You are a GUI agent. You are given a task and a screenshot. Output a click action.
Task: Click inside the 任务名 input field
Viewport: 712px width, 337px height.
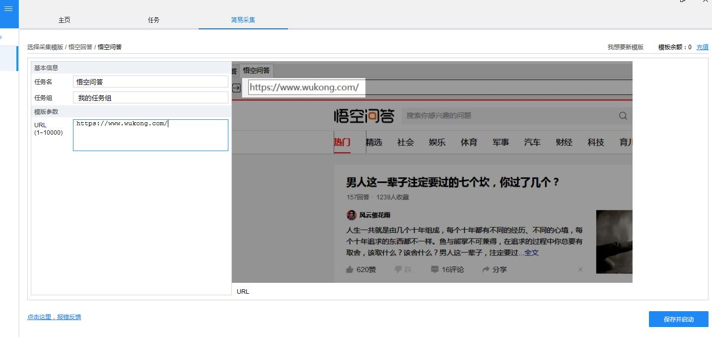150,82
